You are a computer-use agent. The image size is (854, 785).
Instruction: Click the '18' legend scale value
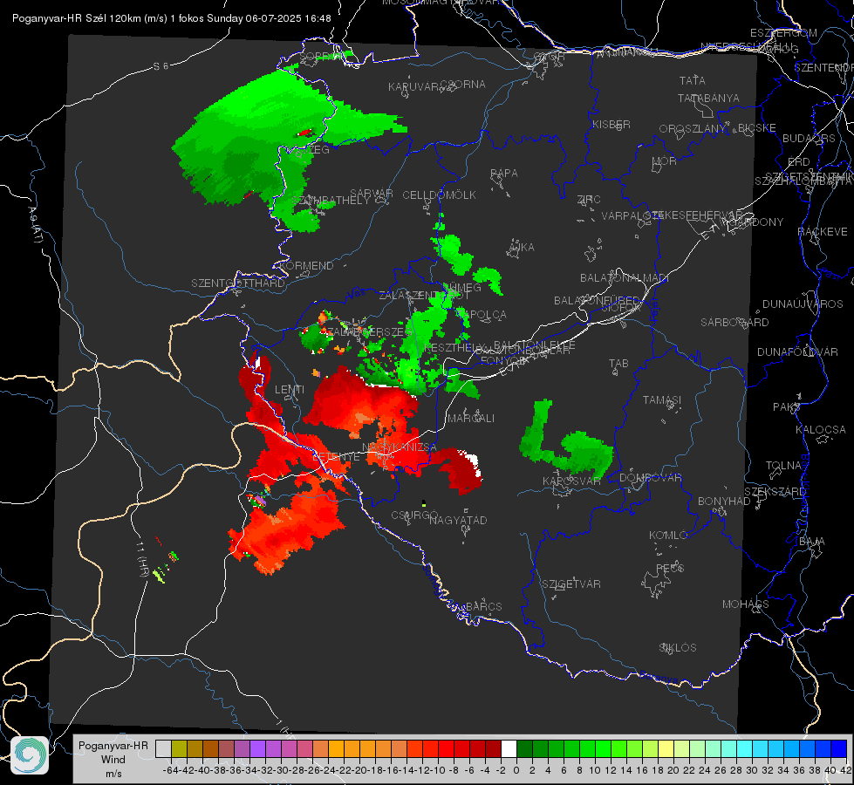tap(658, 770)
